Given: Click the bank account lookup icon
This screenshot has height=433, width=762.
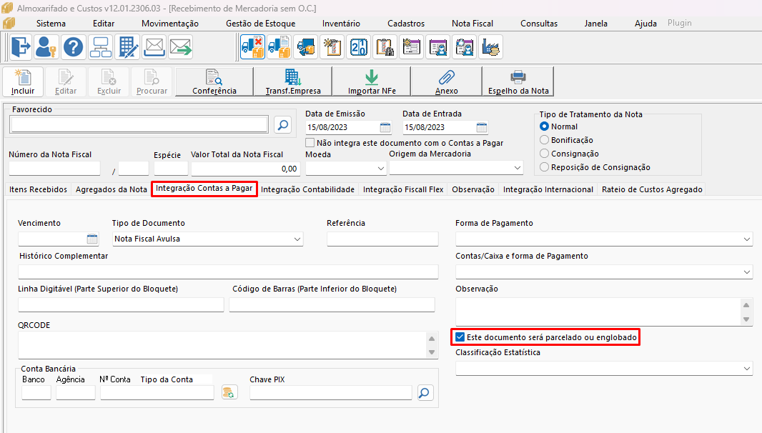Looking at the screenshot, I should pos(229,392).
